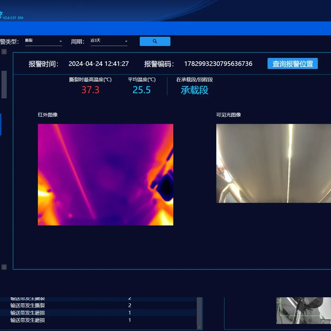The height and width of the screenshot is (331, 331).
Task: Click the magnifier search button
Action: (155, 41)
